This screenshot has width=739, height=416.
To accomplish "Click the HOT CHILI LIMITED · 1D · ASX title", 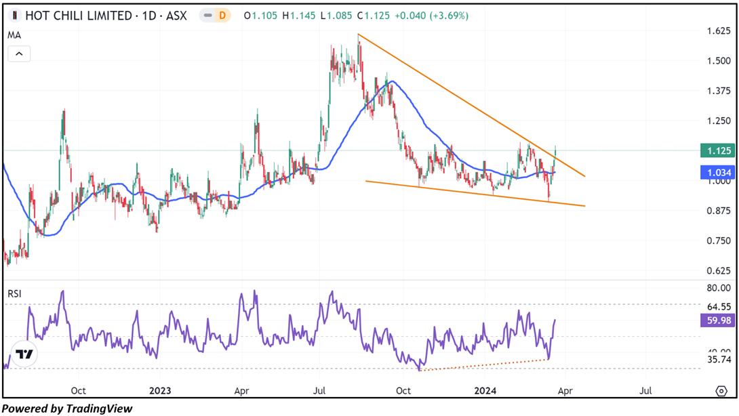I will 106,16.
